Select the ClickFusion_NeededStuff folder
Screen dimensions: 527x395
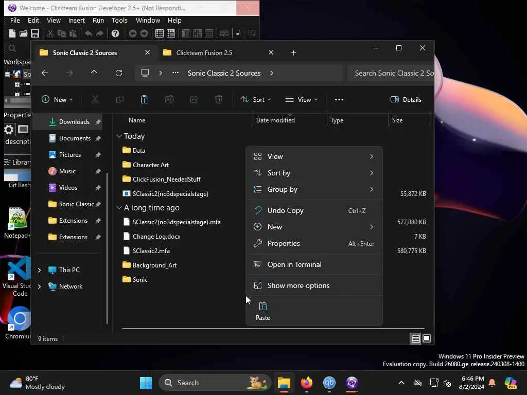(x=166, y=179)
